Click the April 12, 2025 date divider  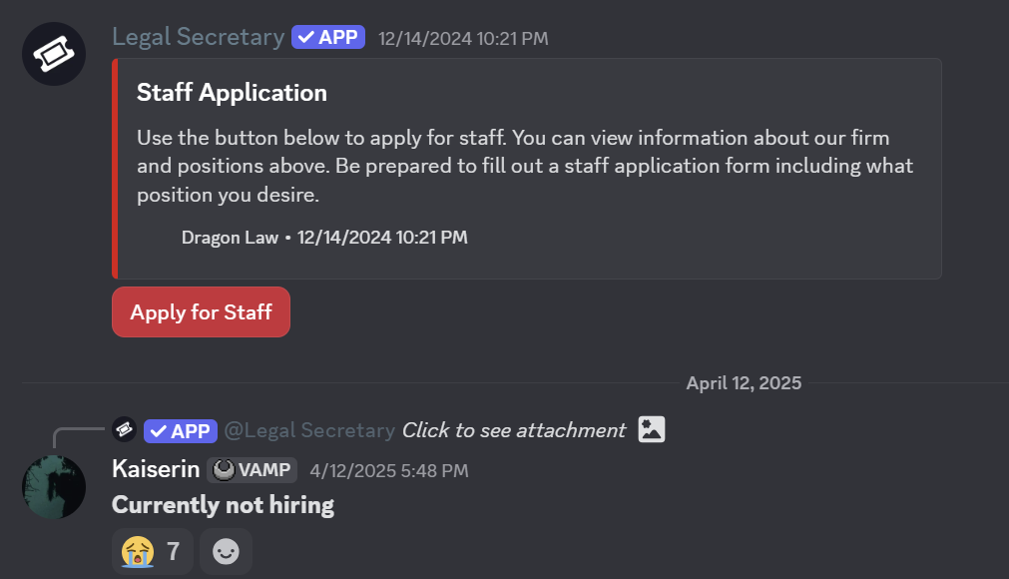click(x=744, y=383)
